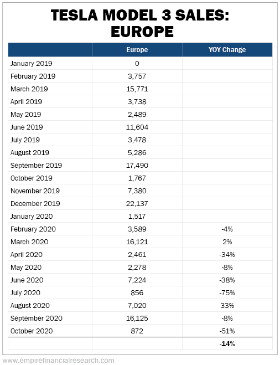Screen dimensions: 280x365
Task: Click the Europe column header
Action: 137,50
